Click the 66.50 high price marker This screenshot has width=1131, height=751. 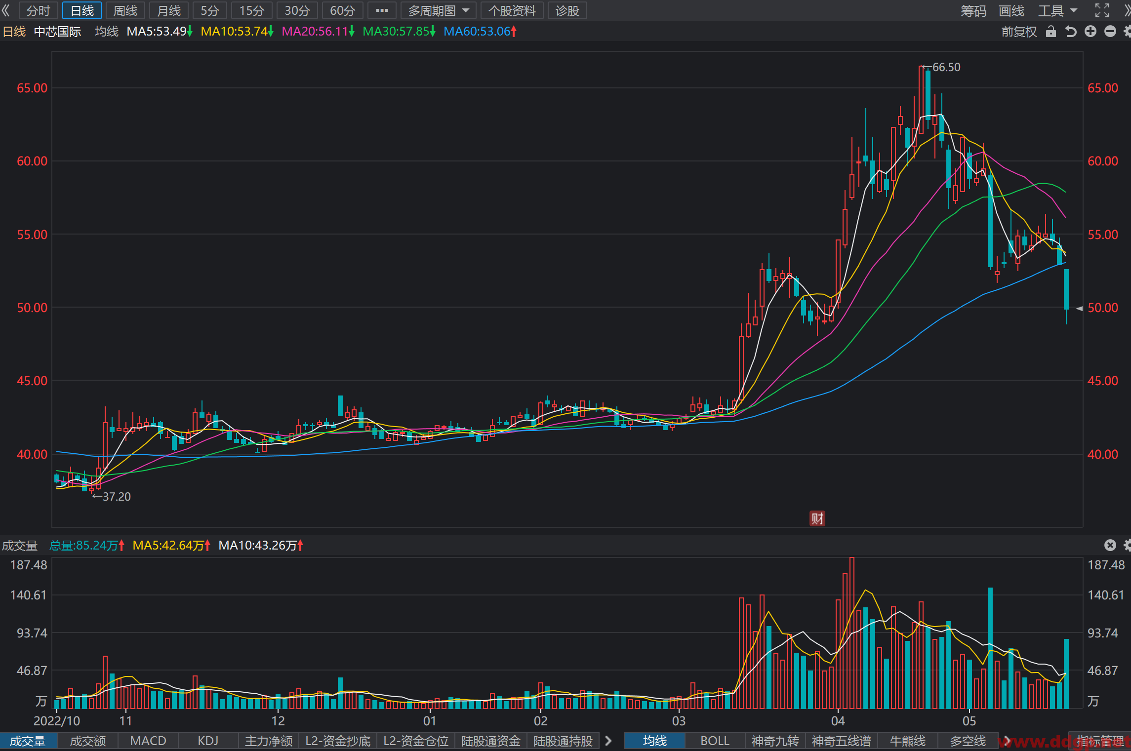pyautogui.click(x=942, y=67)
